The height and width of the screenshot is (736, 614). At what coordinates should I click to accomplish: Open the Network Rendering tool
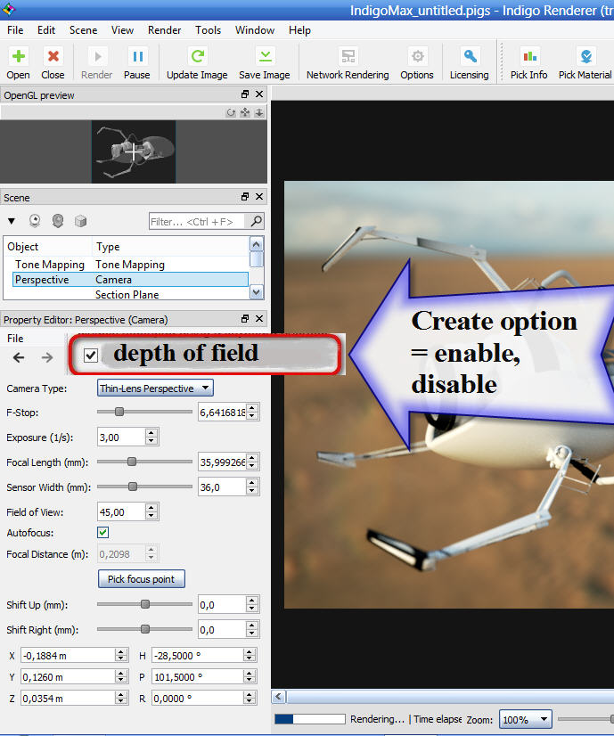click(x=347, y=56)
